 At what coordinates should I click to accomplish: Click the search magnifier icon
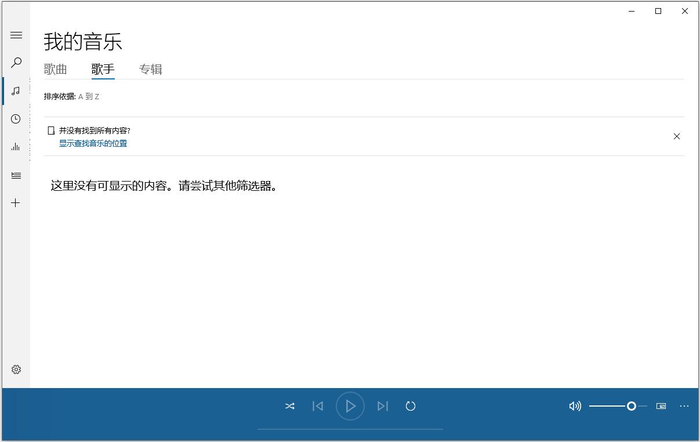point(16,63)
